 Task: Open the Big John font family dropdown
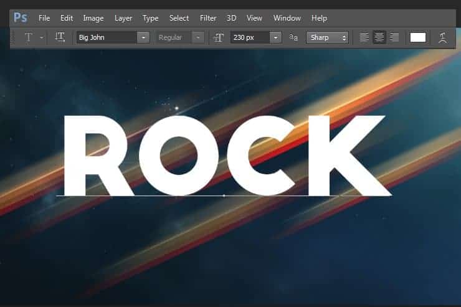[143, 37]
